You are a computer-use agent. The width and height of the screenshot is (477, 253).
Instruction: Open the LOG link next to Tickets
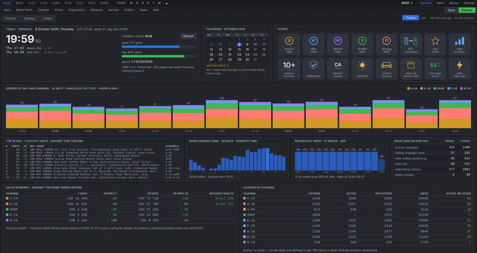coord(424,18)
